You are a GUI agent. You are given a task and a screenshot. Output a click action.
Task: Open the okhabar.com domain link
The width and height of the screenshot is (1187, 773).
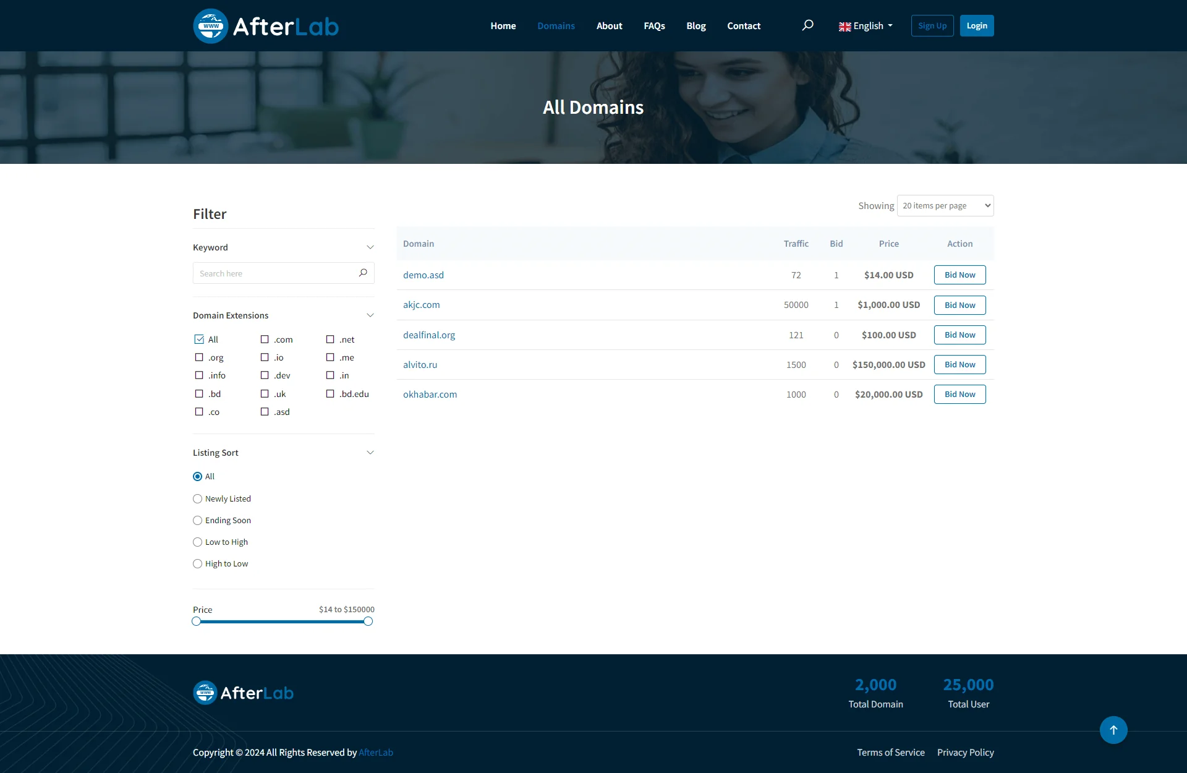(x=430, y=395)
